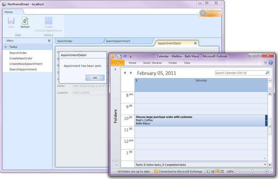Screen dimensions: 278x179
Task: Collapse the Tasks group in the Menu panel
Action: pos(5,47)
